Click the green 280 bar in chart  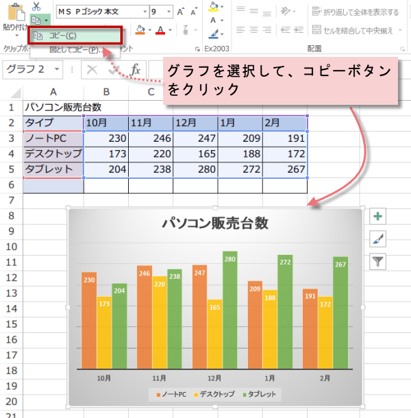[x=229, y=310]
